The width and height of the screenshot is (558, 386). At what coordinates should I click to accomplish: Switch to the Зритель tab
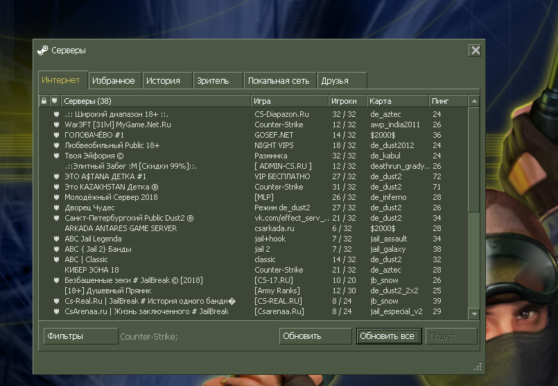click(218, 81)
